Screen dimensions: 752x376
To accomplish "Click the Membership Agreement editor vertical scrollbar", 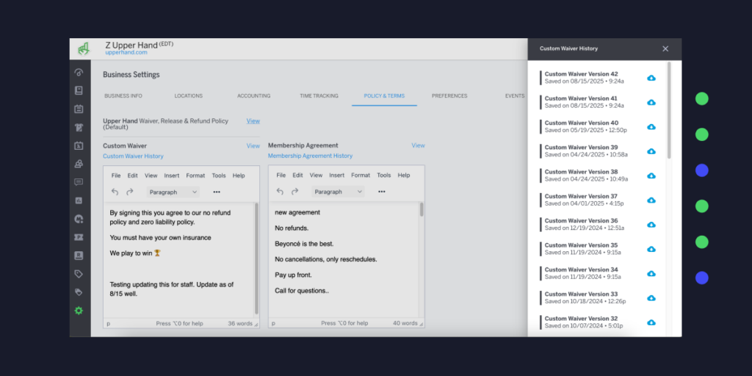I will [x=422, y=209].
